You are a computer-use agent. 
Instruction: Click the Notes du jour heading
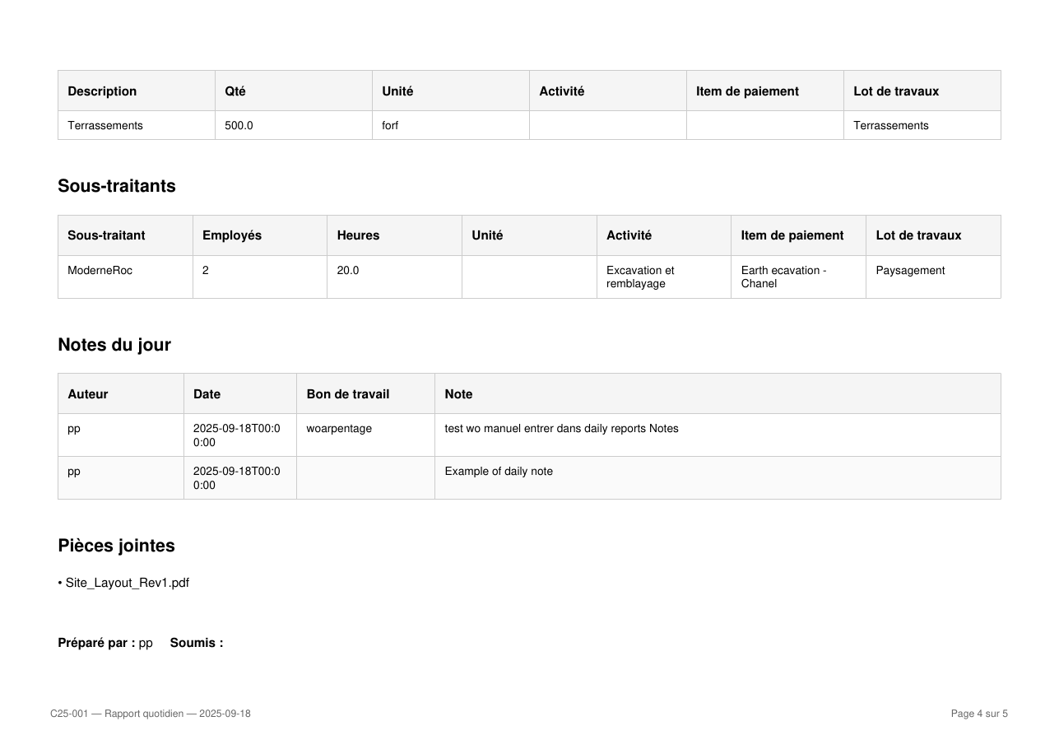[114, 345]
